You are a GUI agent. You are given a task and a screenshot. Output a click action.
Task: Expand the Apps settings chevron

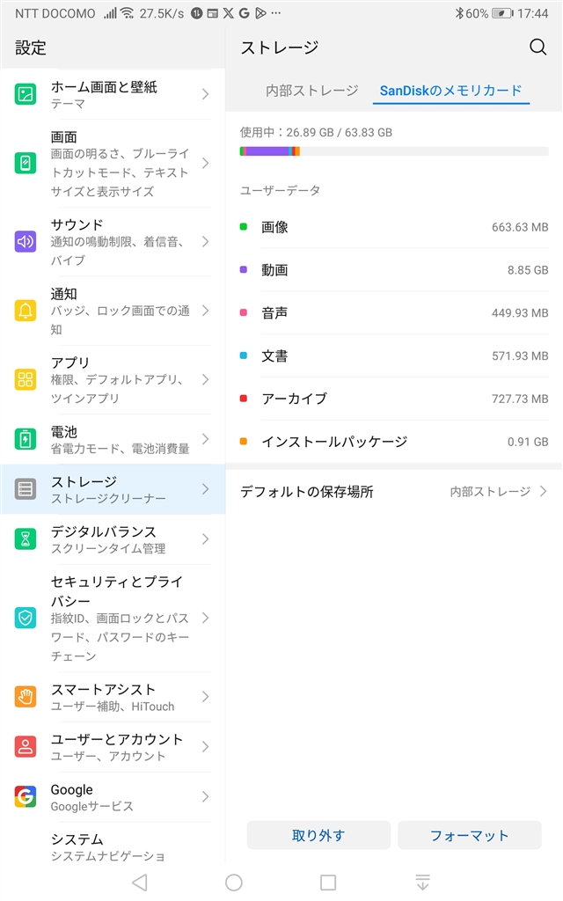[x=205, y=379]
